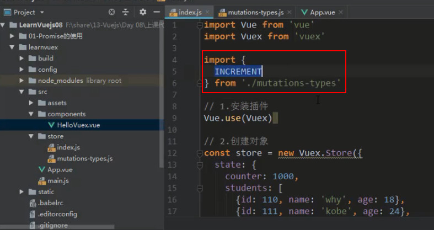Close the mutations-types.js tab

click(289, 12)
